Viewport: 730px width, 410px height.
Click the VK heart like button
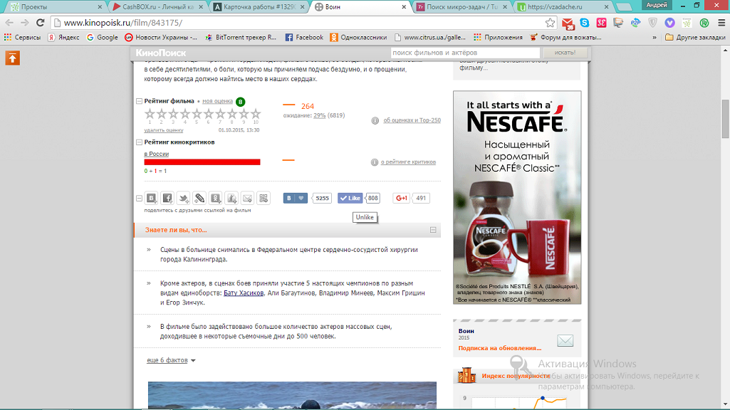(x=295, y=199)
